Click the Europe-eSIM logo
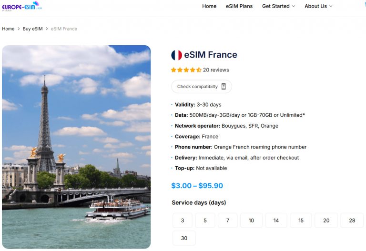The image size is (366, 251). (x=21, y=6)
